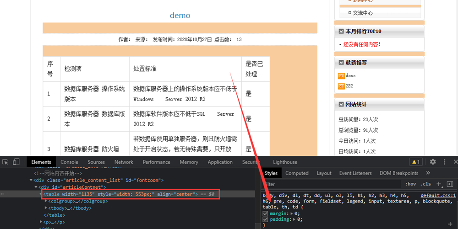Open DevTools settings gear
The width and height of the screenshot is (458, 229).
[433, 162]
